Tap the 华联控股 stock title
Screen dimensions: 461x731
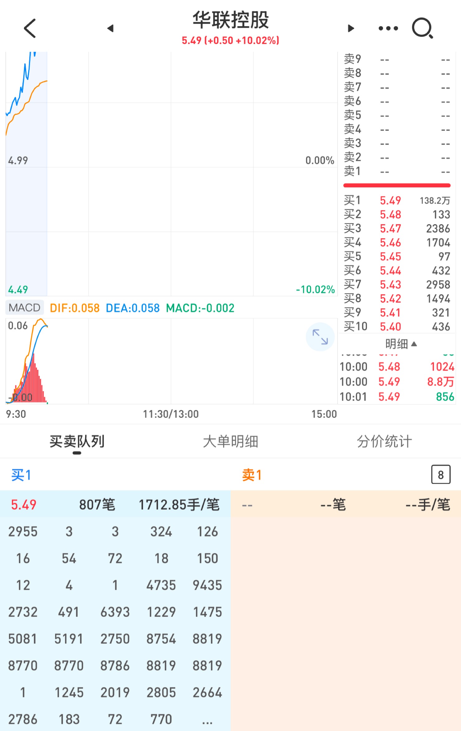(x=231, y=20)
